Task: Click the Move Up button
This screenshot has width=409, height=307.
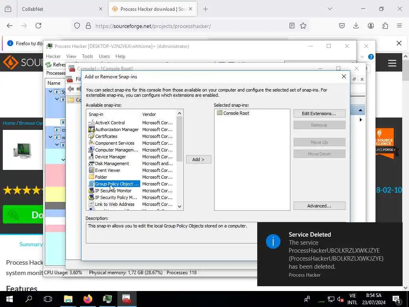Action: [319, 142]
